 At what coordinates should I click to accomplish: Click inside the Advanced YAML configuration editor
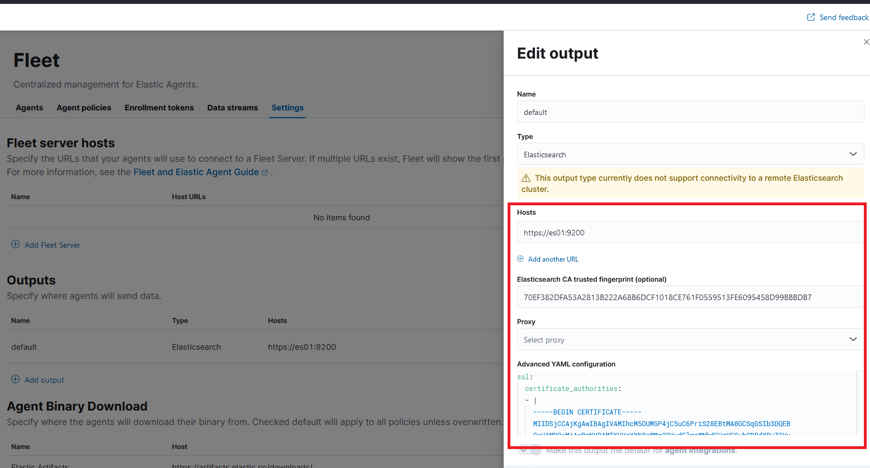click(x=687, y=403)
